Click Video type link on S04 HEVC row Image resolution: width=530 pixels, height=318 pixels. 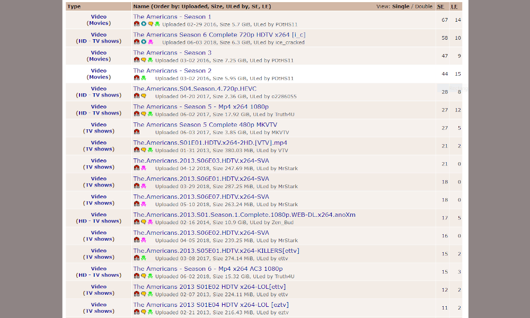(99, 89)
